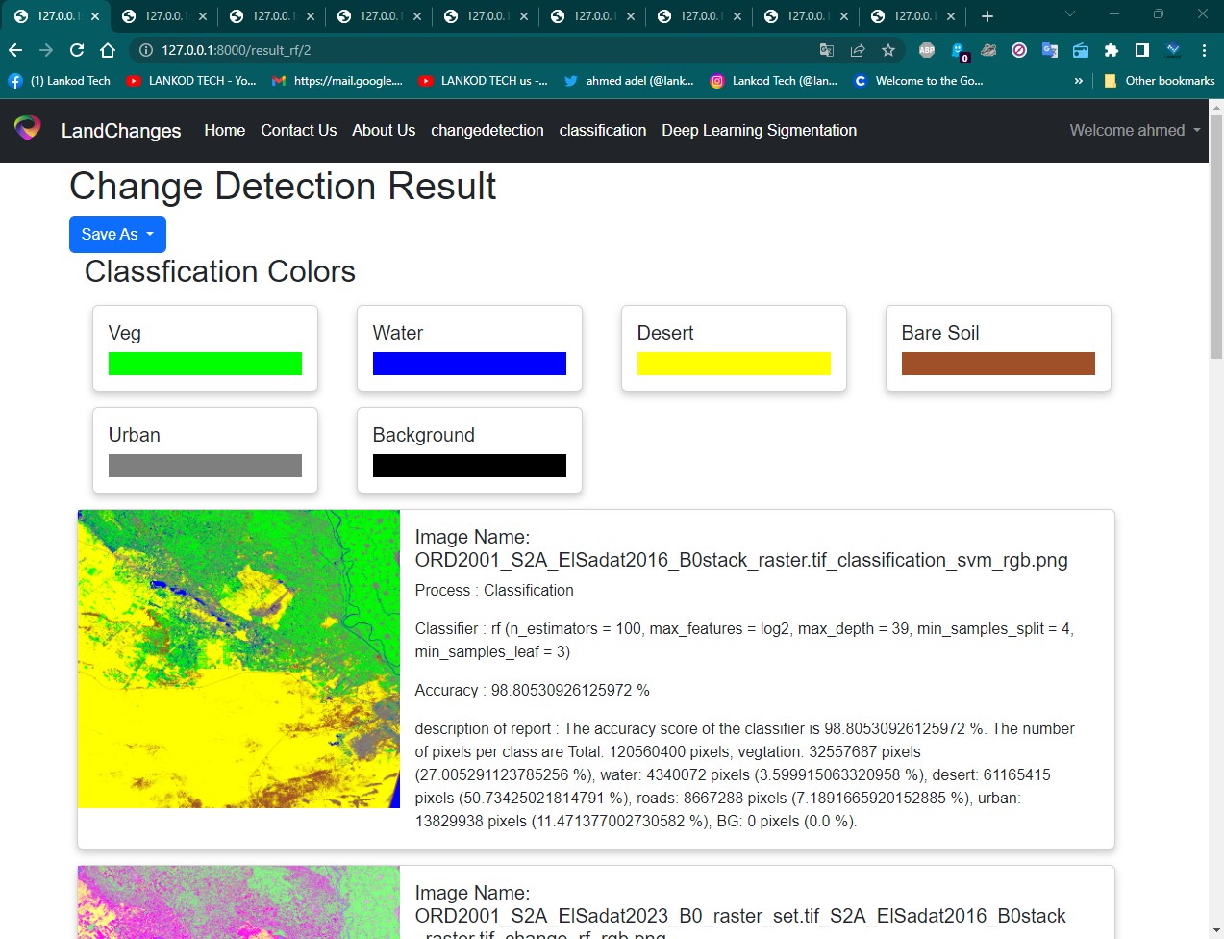Click the black Background color swatch
The width and height of the screenshot is (1224, 939).
469,466
